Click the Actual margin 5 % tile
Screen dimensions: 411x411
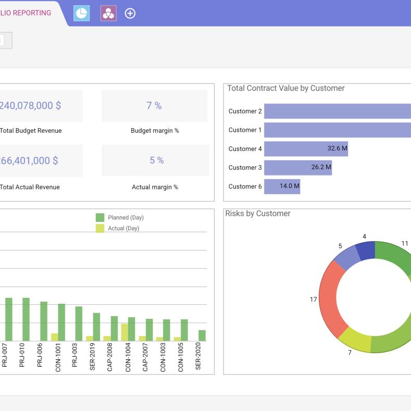pyautogui.click(x=155, y=160)
